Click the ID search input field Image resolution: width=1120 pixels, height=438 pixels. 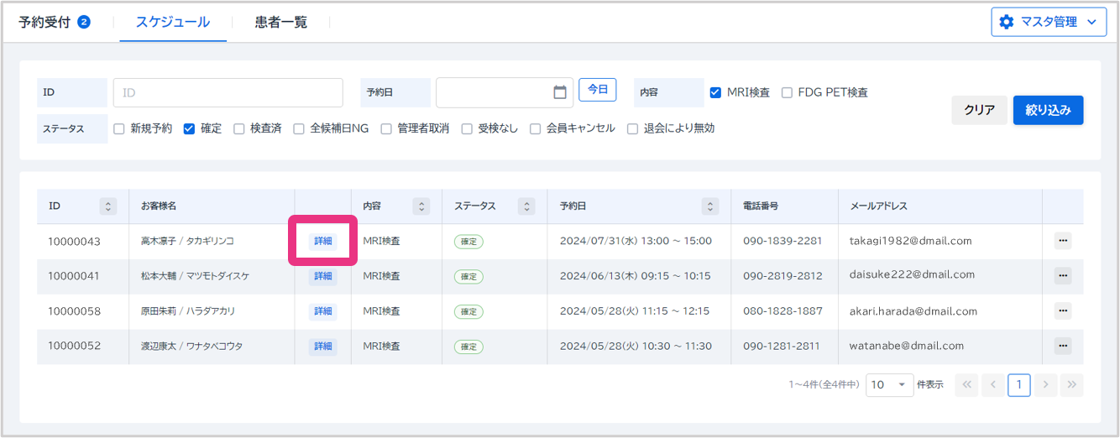click(x=228, y=92)
